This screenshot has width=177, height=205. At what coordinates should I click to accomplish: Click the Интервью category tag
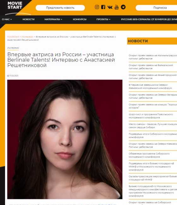pos(13,48)
